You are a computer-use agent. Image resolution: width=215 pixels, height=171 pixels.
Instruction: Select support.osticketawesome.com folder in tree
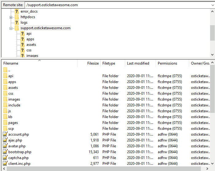click(46, 28)
